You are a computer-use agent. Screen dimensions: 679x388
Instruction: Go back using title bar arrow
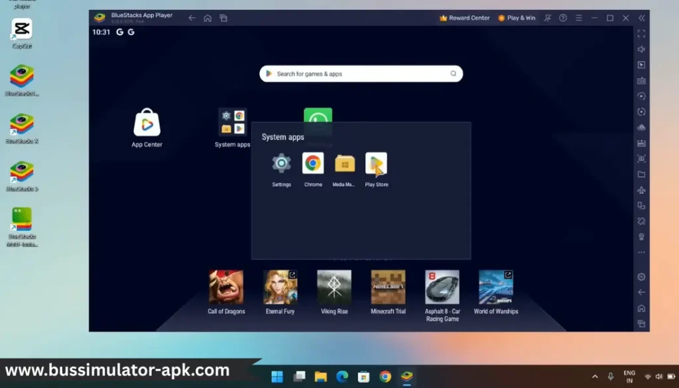tap(192, 18)
